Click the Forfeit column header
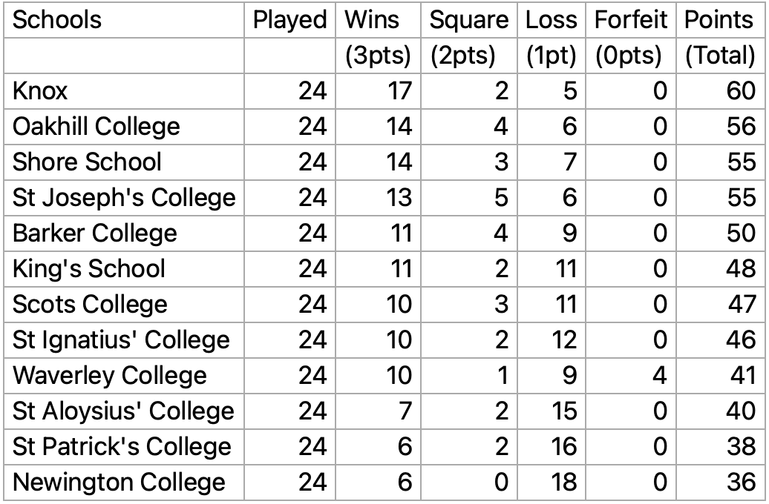Screen dimensions: 769x504 pyautogui.click(x=630, y=20)
